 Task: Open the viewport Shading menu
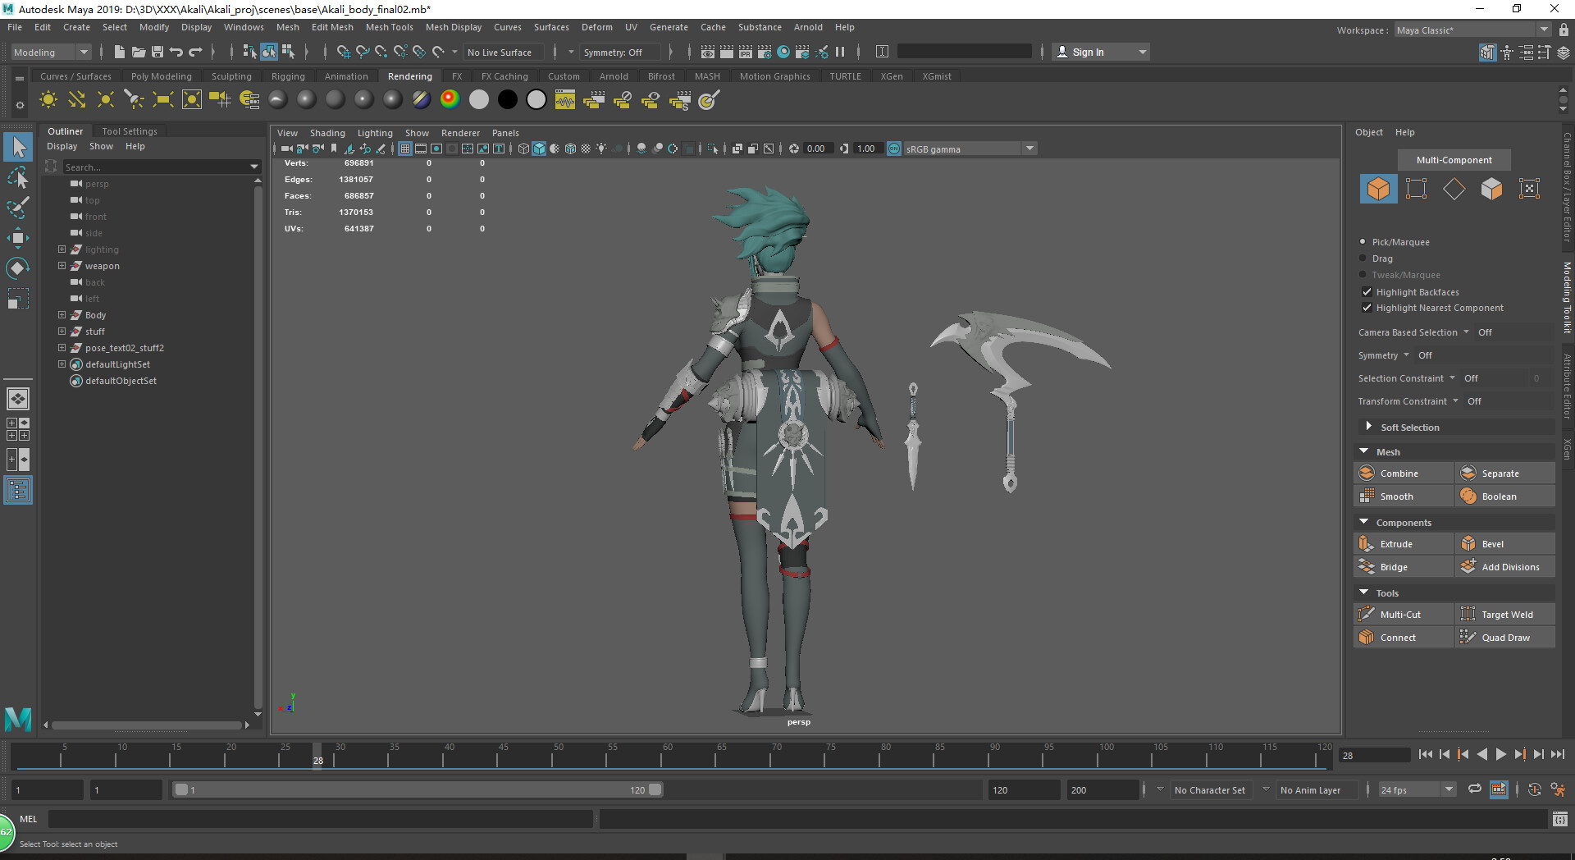point(327,133)
